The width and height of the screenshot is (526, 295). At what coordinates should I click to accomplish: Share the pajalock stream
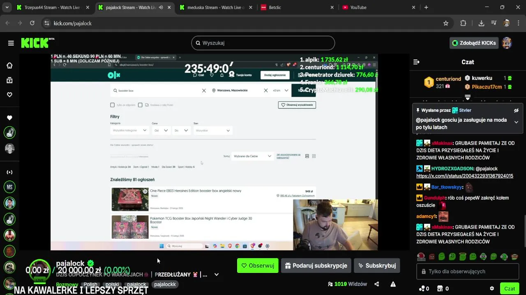377,284
